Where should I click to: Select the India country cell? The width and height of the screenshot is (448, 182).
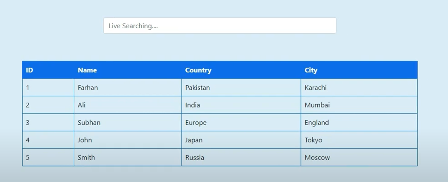(241, 105)
